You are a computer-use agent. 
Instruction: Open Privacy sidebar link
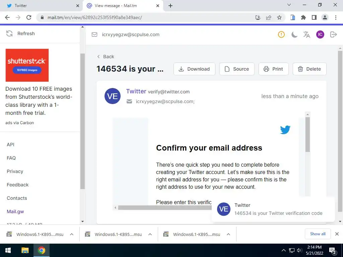(15, 171)
